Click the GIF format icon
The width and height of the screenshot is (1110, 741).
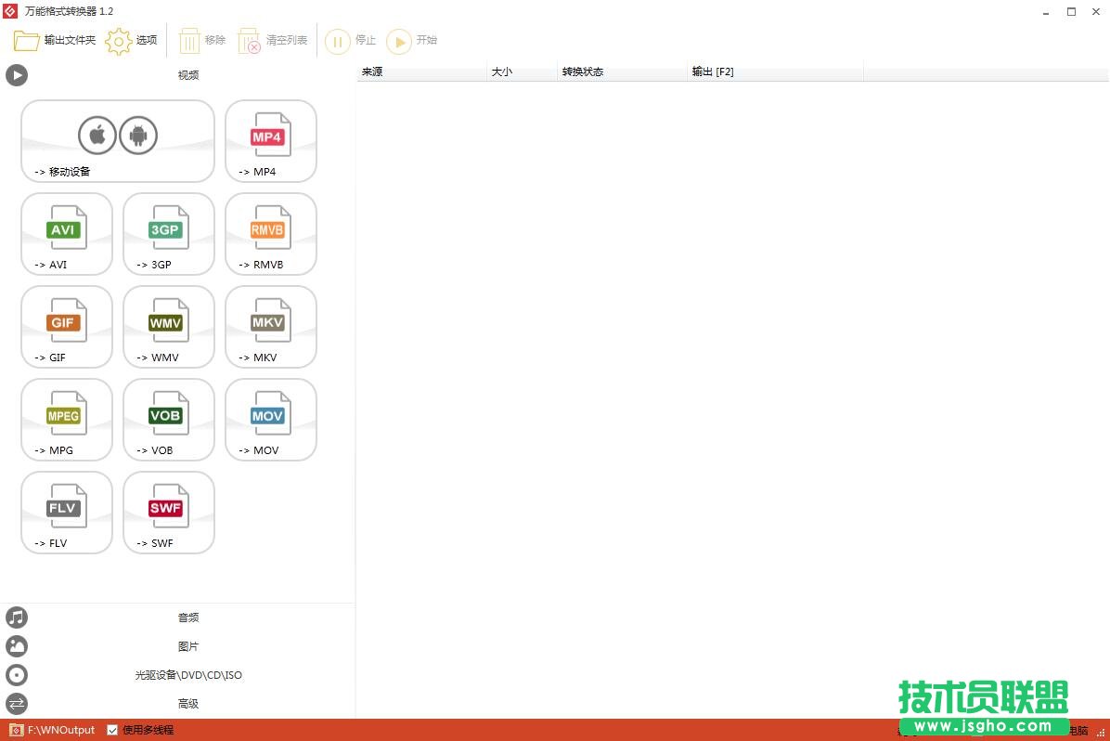pyautogui.click(x=66, y=327)
